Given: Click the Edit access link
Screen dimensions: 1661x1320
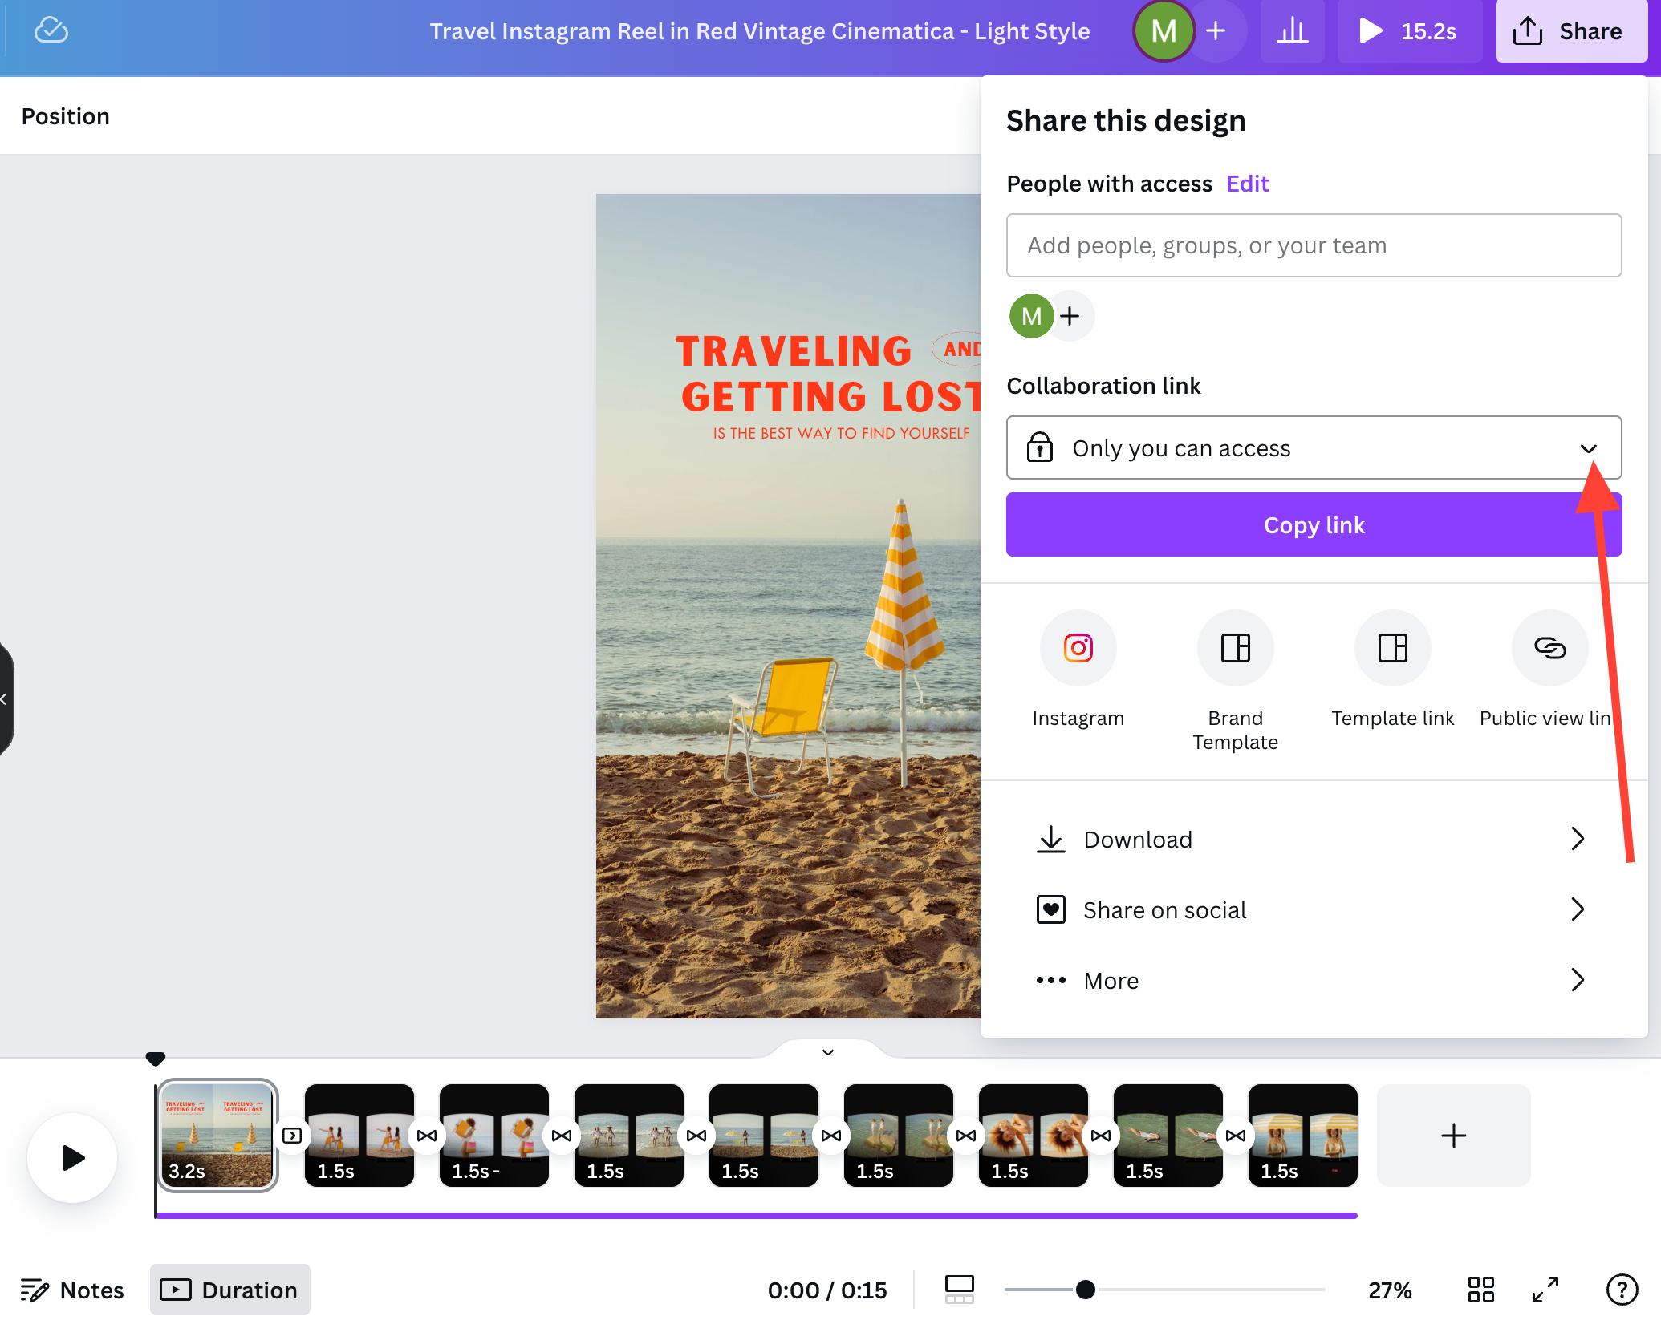Looking at the screenshot, I should 1247,183.
